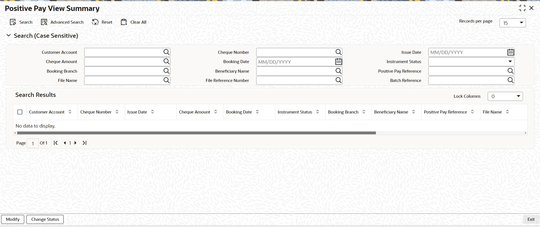The width and height of the screenshot is (540, 227).
Task: Open Lock Columns dropdown
Action: 505,96
